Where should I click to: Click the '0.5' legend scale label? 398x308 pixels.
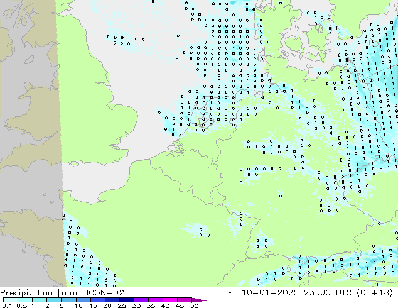(21, 305)
